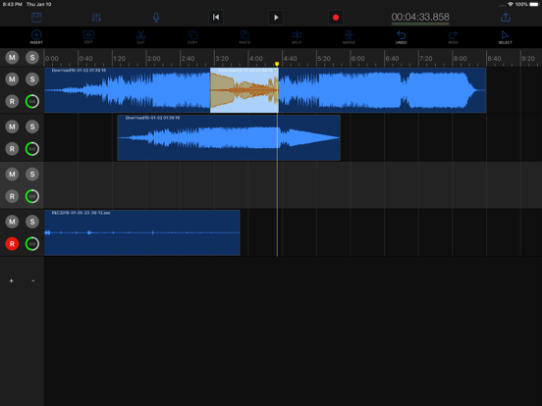Screen dimensions: 542x406
Task: Cut the selection with the scissors
Action: click(140, 37)
